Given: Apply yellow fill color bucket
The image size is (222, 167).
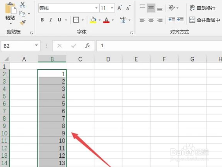Looking at the screenshot, I should pos(93,20).
